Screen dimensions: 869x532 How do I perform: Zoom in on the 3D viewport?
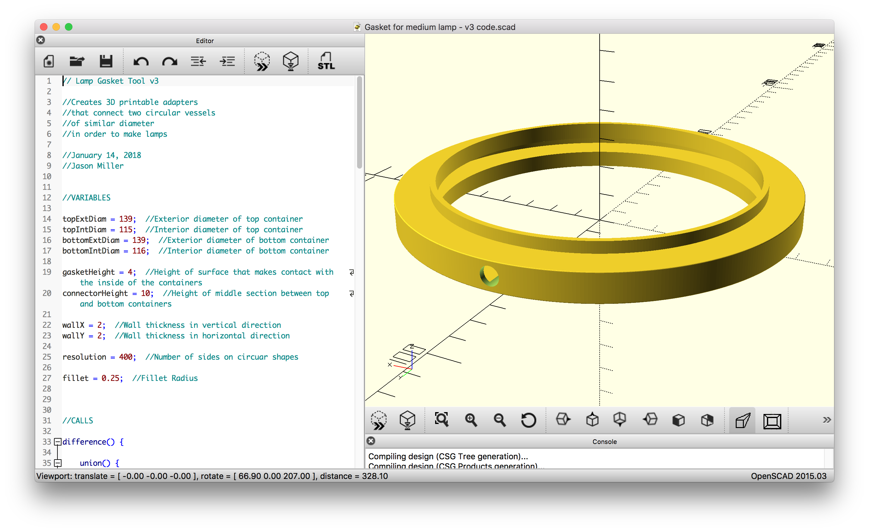[x=471, y=420]
